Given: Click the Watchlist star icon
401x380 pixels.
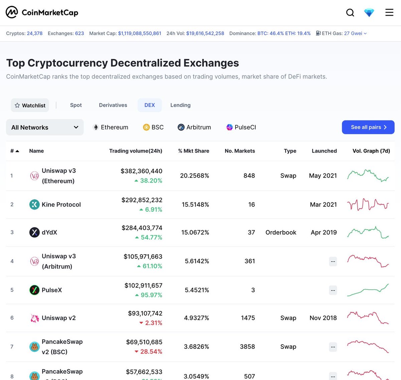Looking at the screenshot, I should 17,105.
